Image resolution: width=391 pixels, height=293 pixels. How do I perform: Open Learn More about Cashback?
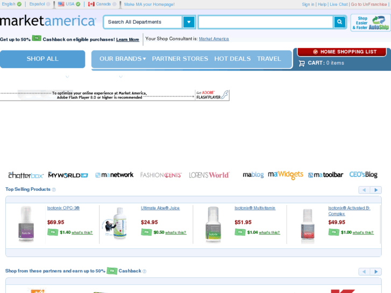pyautogui.click(x=127, y=40)
